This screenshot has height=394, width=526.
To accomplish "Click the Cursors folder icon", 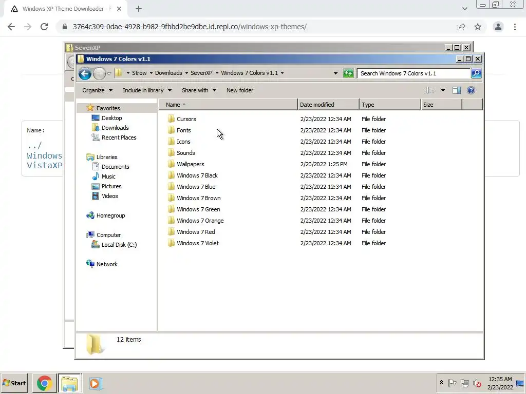I will pyautogui.click(x=171, y=119).
